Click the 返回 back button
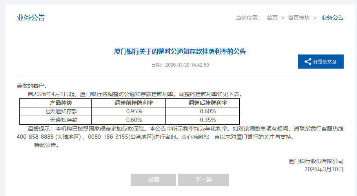Image resolution: width=357 pixels, height=196 pixels. (x=153, y=180)
